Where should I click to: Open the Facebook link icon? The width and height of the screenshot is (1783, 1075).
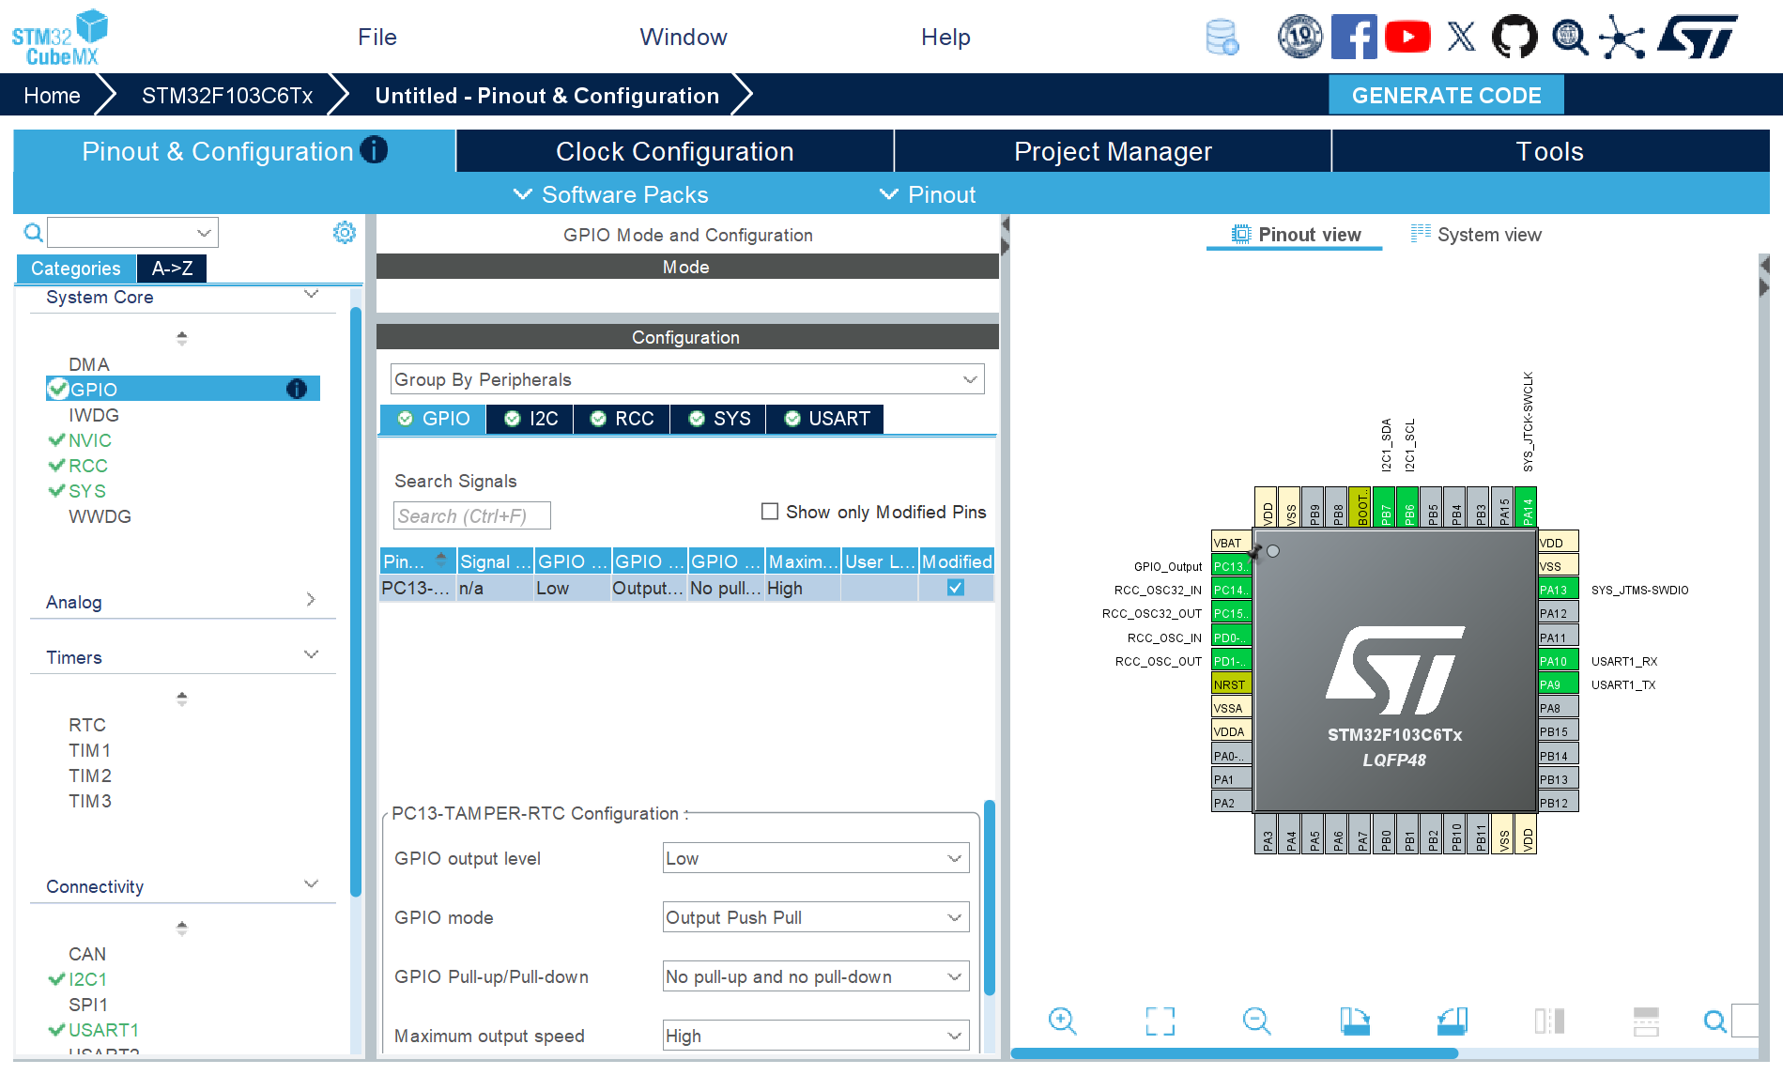(x=1354, y=38)
